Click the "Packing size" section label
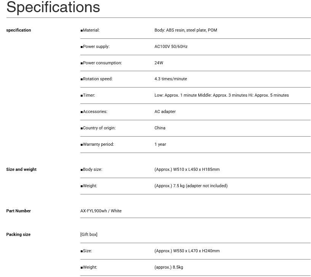The image size is (311, 277). (x=18, y=234)
